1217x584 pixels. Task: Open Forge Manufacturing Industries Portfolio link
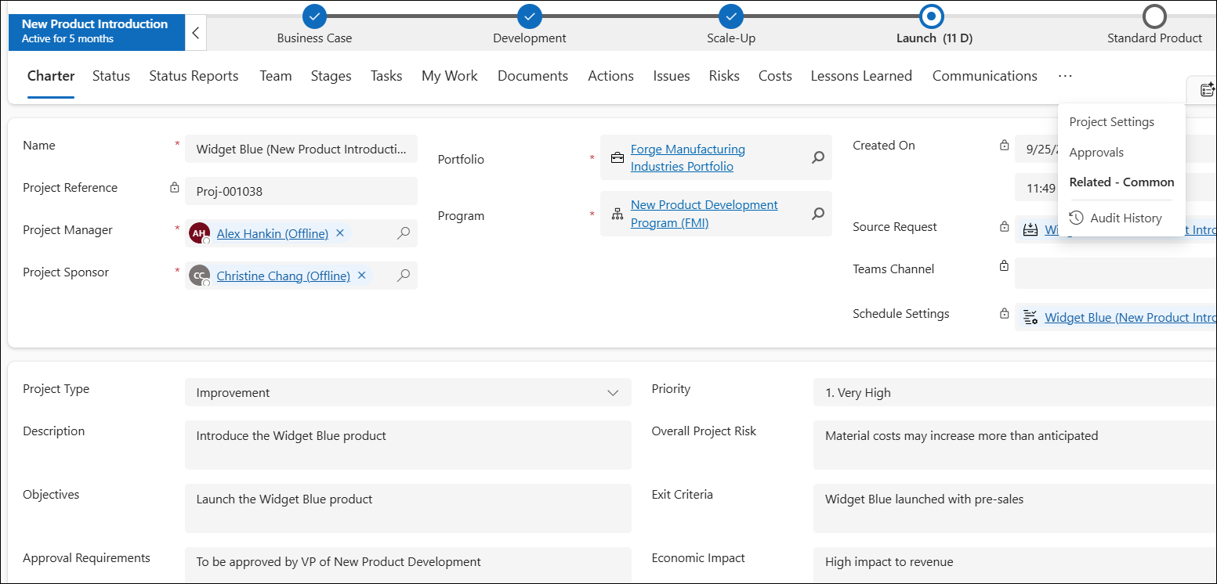pos(687,157)
